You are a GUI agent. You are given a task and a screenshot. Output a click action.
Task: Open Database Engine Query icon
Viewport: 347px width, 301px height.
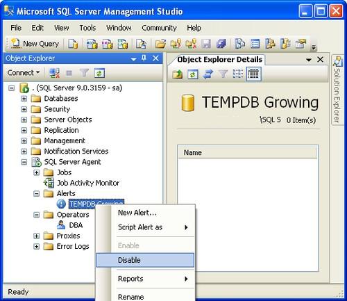tap(73, 44)
